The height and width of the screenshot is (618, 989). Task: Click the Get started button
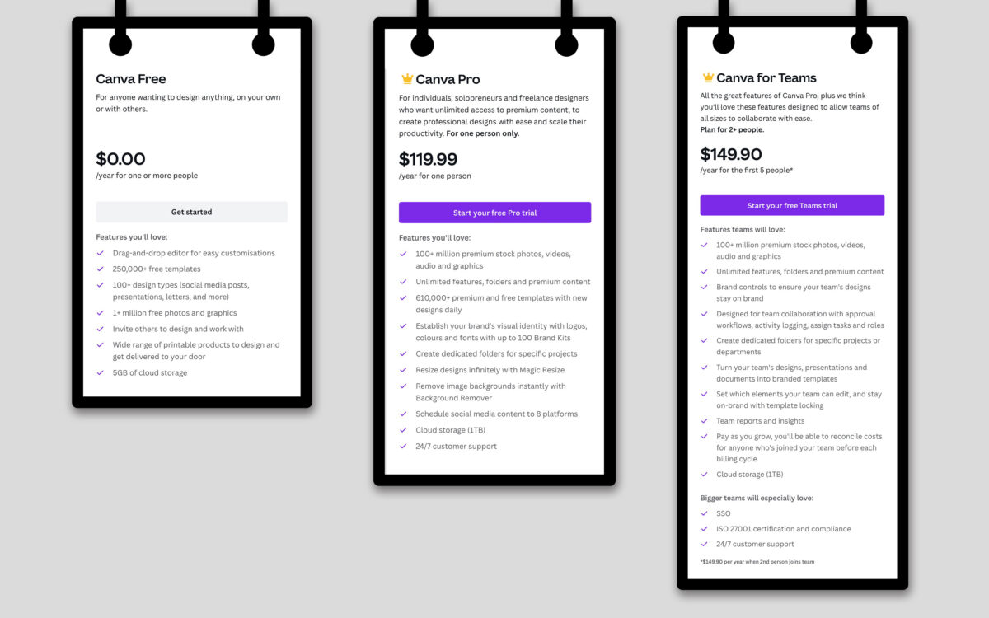[192, 212]
